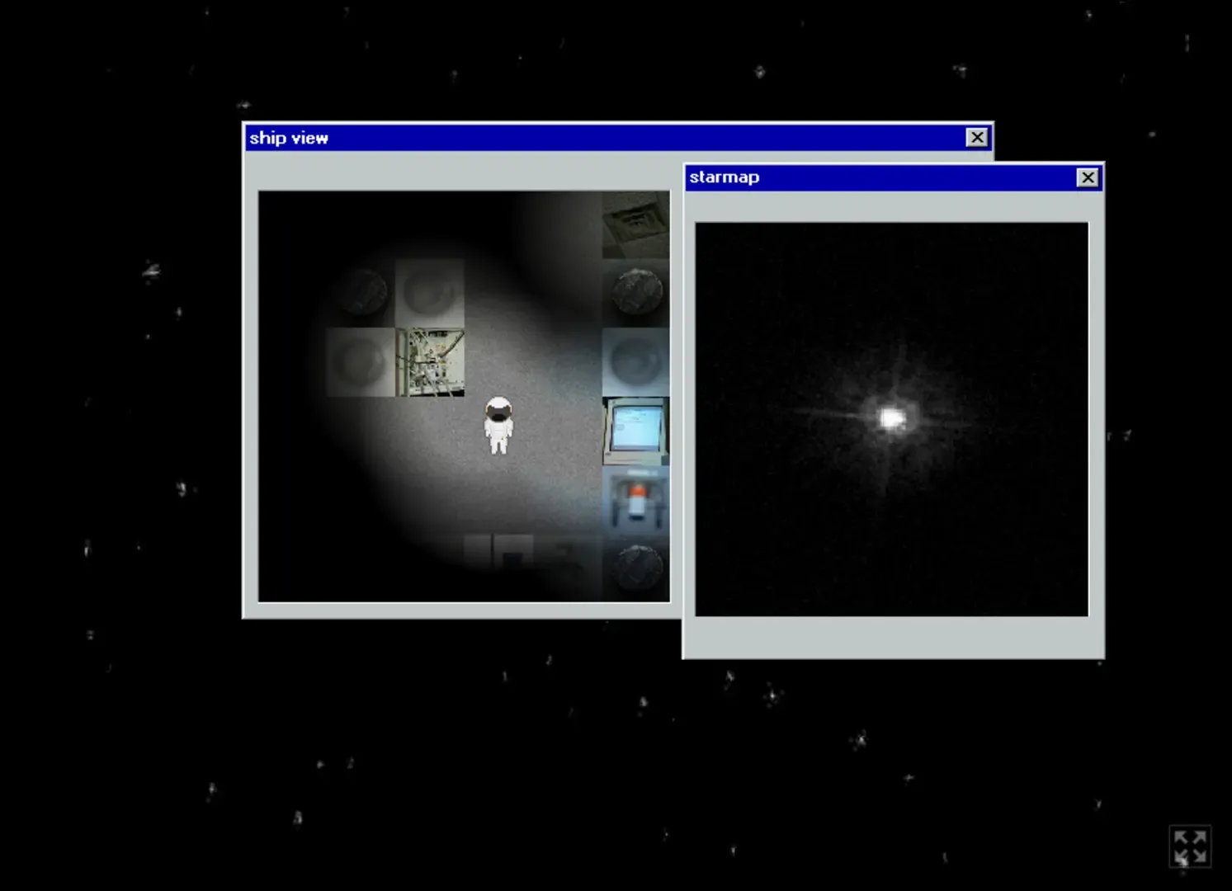Click the dark round hatch below the vent
Image resolution: width=1232 pixels, height=891 pixels.
[635, 293]
